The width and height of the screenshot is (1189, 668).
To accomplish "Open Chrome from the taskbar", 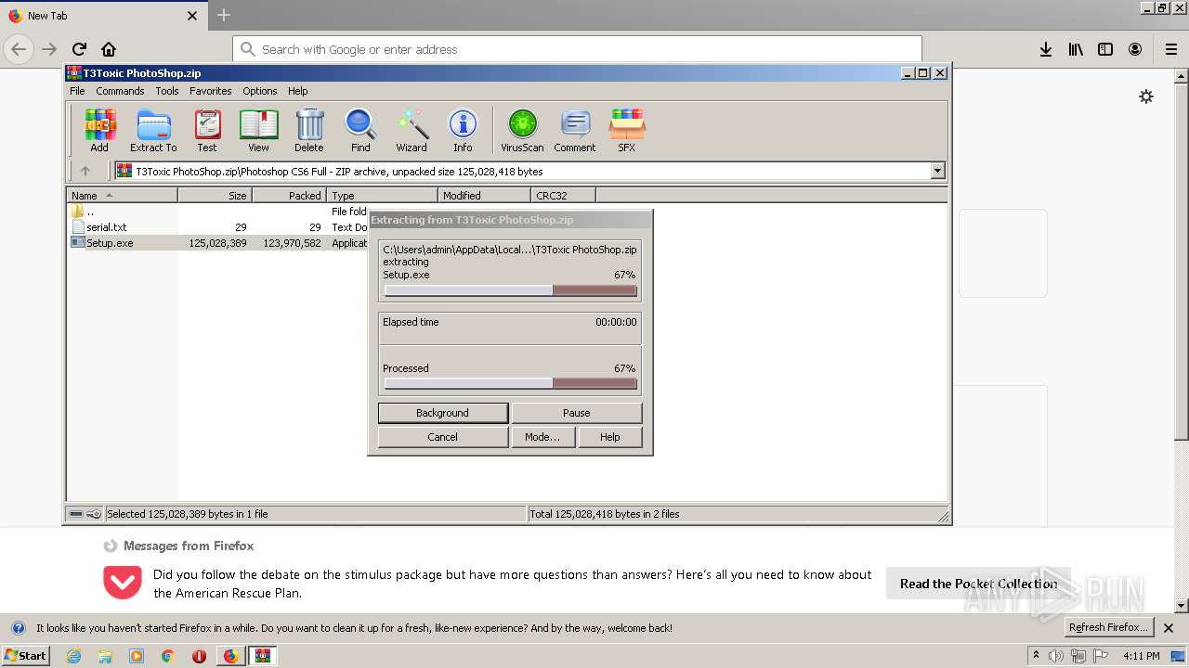I will pos(168,656).
